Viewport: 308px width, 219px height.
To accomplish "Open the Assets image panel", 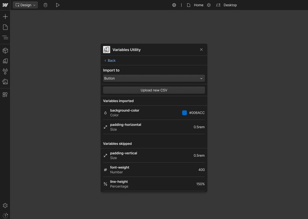I will tap(5, 82).
